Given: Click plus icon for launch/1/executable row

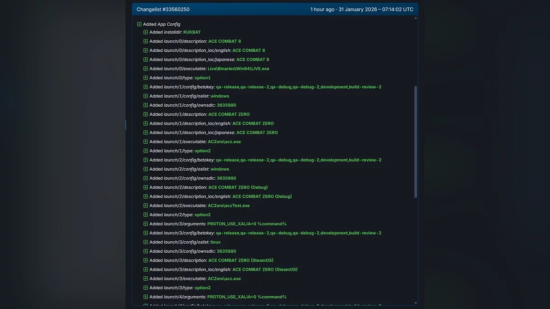Looking at the screenshot, I should 146,142.
